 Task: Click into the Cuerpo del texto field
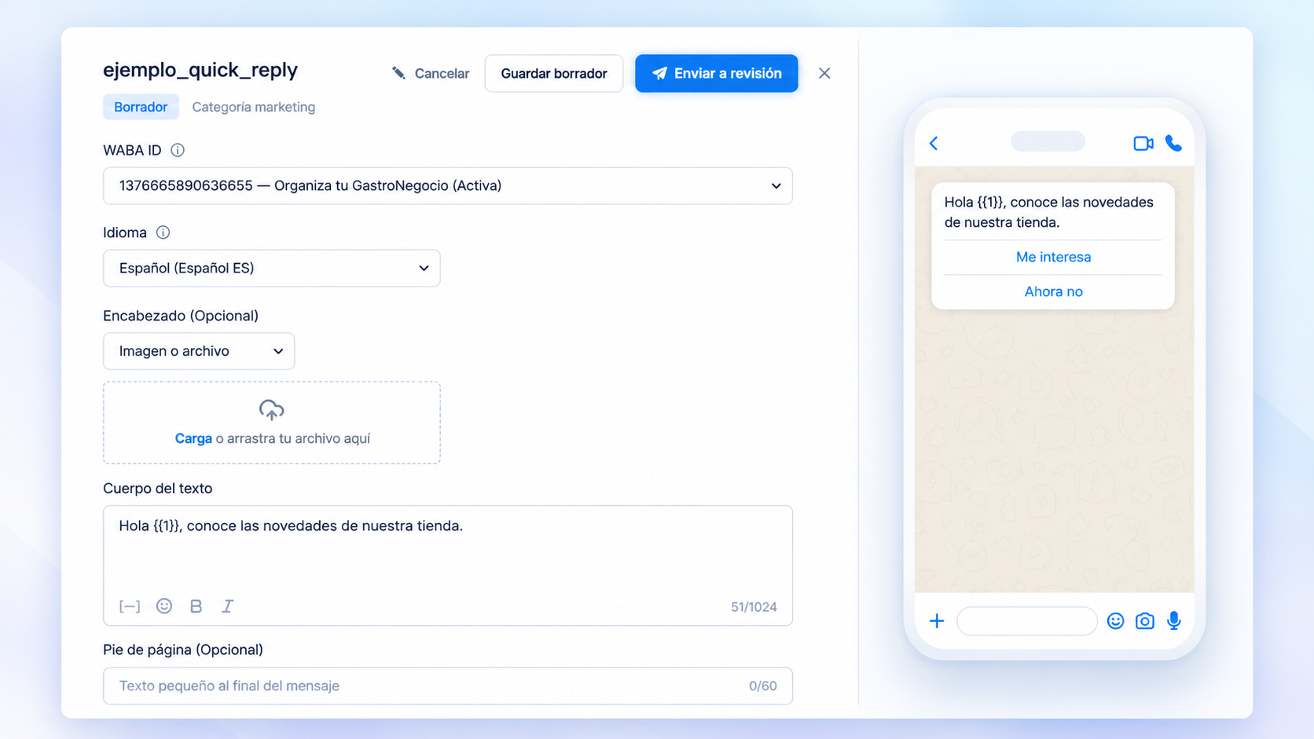pos(448,565)
